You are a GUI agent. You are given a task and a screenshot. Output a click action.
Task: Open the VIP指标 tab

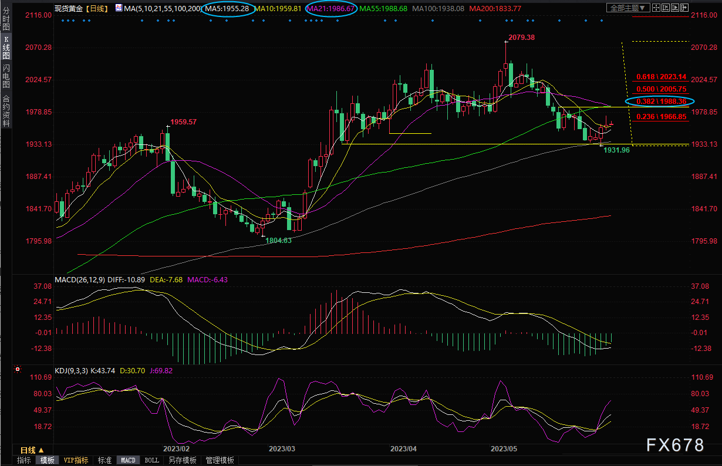tap(76, 461)
